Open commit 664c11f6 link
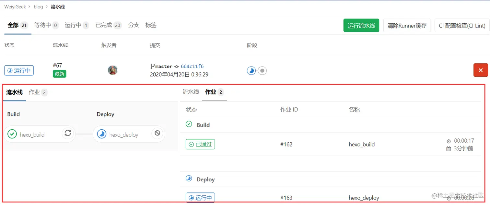The image size is (490, 205). click(192, 67)
